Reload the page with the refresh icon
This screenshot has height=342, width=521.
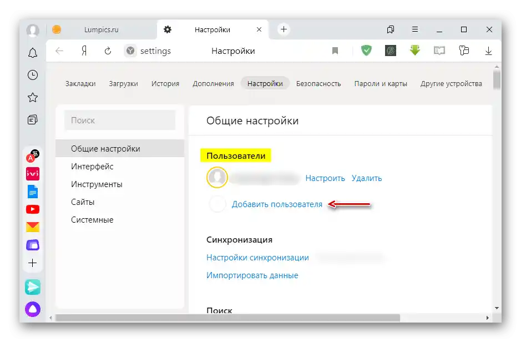click(107, 51)
